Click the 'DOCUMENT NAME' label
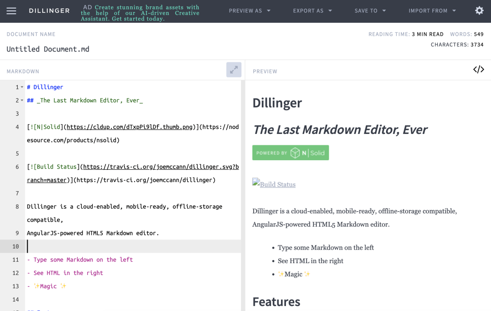 click(31, 34)
